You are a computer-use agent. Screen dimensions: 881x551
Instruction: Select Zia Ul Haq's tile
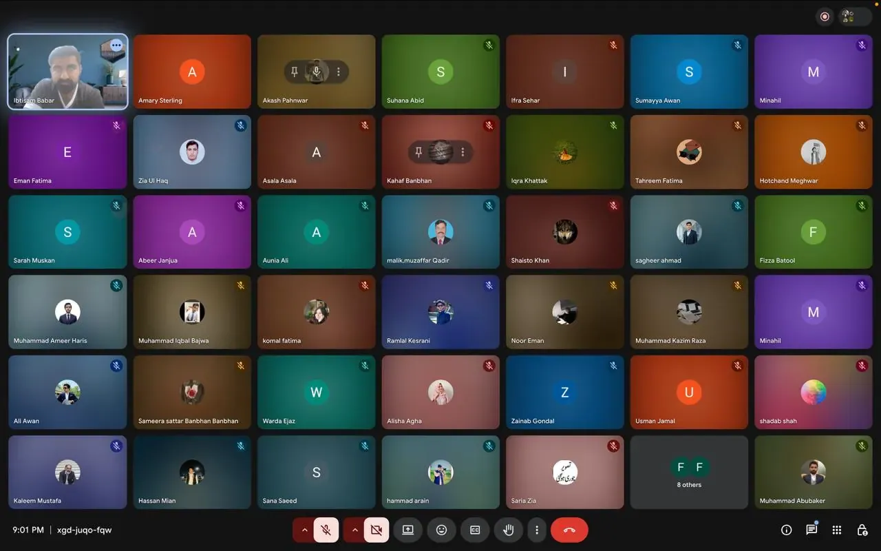192,152
